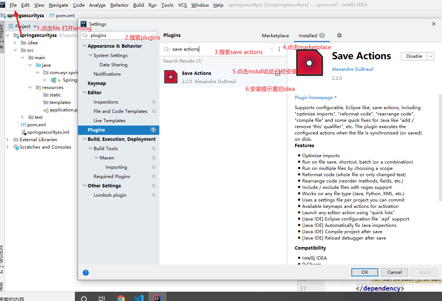The image size is (442, 301).
Task: Open Task View on the taskbar
Action: click(x=102, y=298)
